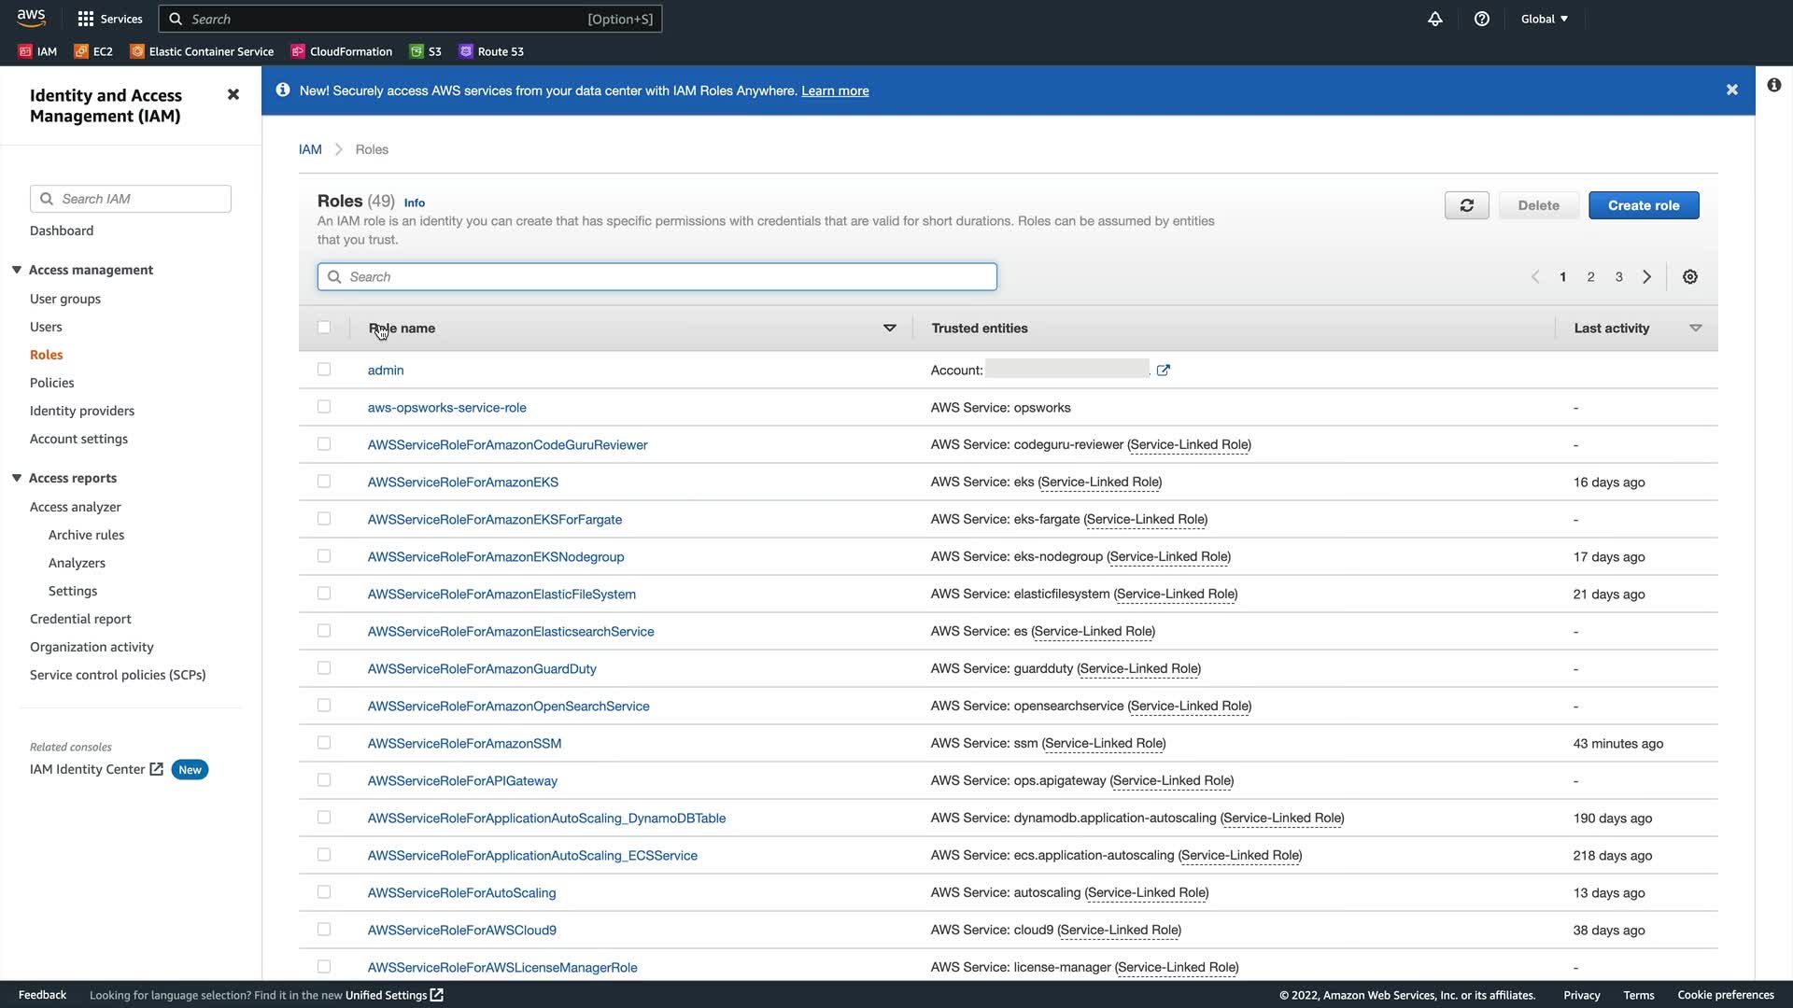Click the AWS logo home icon
The width and height of the screenshot is (1793, 1008).
[x=31, y=18]
